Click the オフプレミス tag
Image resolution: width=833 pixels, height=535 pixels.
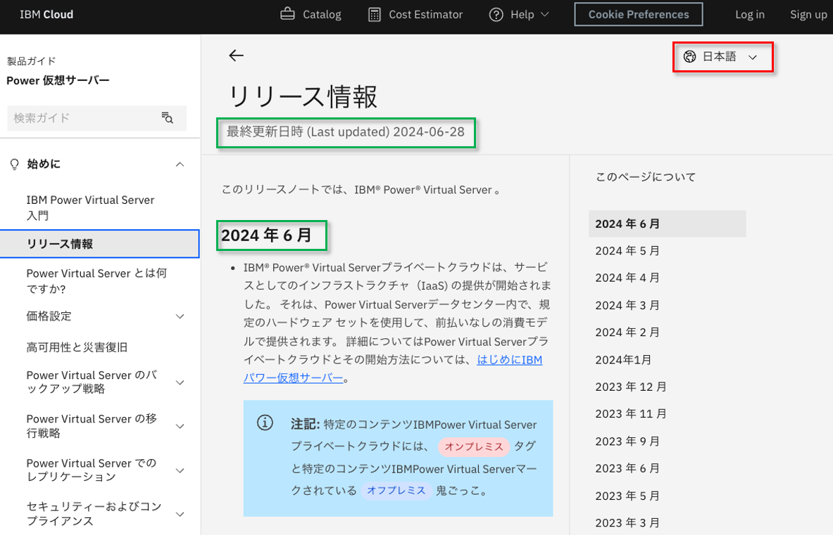click(396, 491)
